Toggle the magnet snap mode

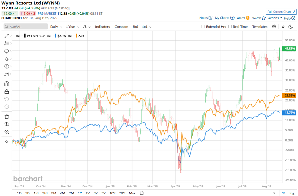point(7,84)
